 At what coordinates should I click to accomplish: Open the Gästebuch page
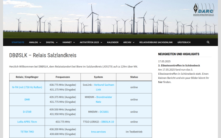tap(184, 42)
